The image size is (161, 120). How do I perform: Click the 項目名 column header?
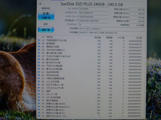50,37
